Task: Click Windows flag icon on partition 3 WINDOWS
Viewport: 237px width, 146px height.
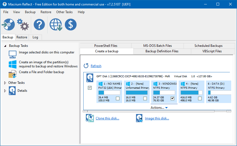Action: [x=155, y=84]
